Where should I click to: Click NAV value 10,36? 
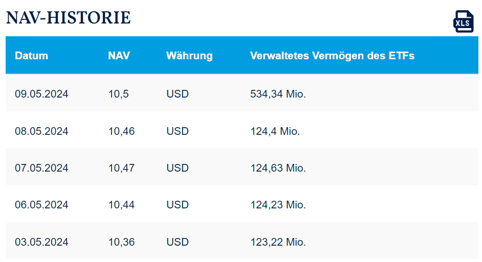[x=121, y=242]
